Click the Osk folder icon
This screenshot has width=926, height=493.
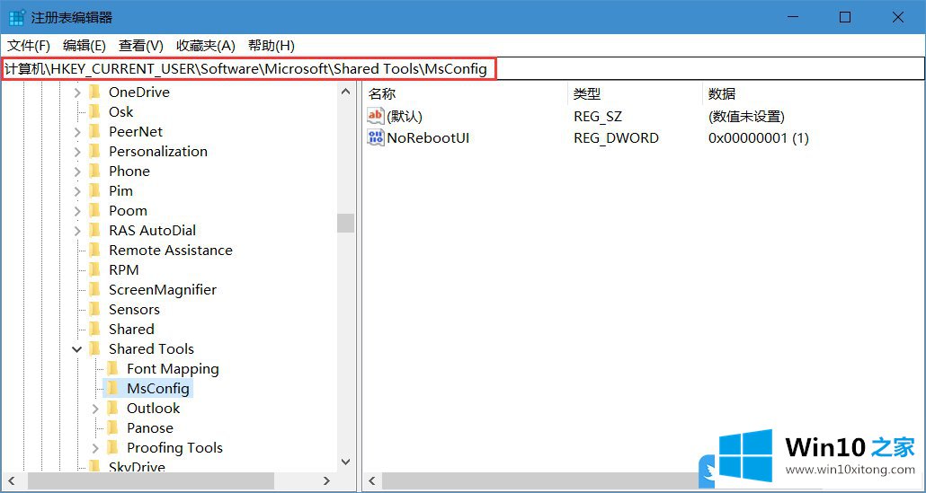pos(94,112)
